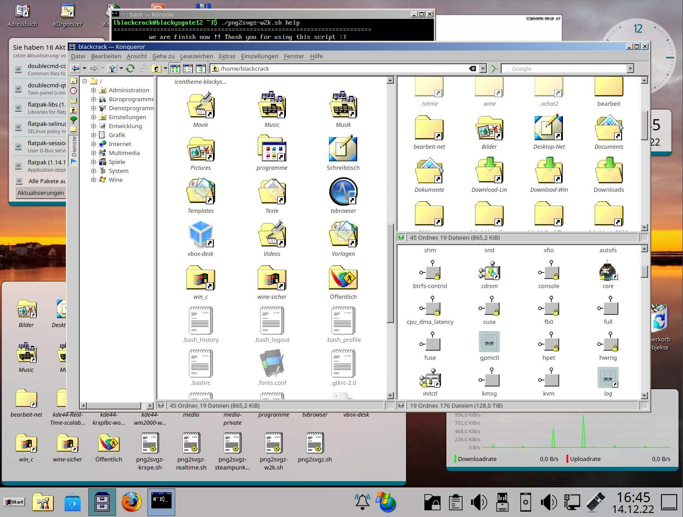Expand the System tree item
Screen dimensions: 683x517
(x=94, y=171)
